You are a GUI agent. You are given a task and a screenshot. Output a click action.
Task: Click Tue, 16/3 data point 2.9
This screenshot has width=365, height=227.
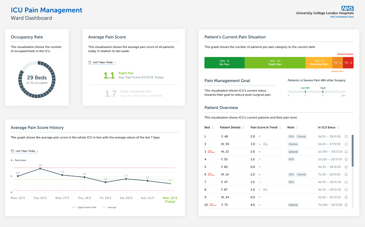40,168
